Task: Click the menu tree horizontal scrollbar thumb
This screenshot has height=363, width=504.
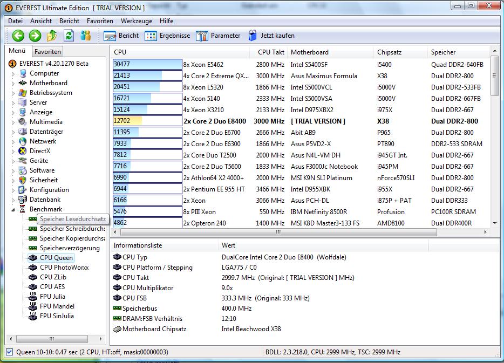Action: pyautogui.click(x=52, y=339)
